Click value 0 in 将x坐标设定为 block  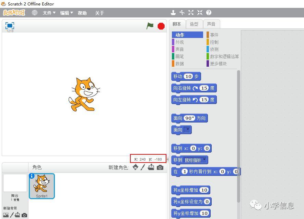(207, 202)
